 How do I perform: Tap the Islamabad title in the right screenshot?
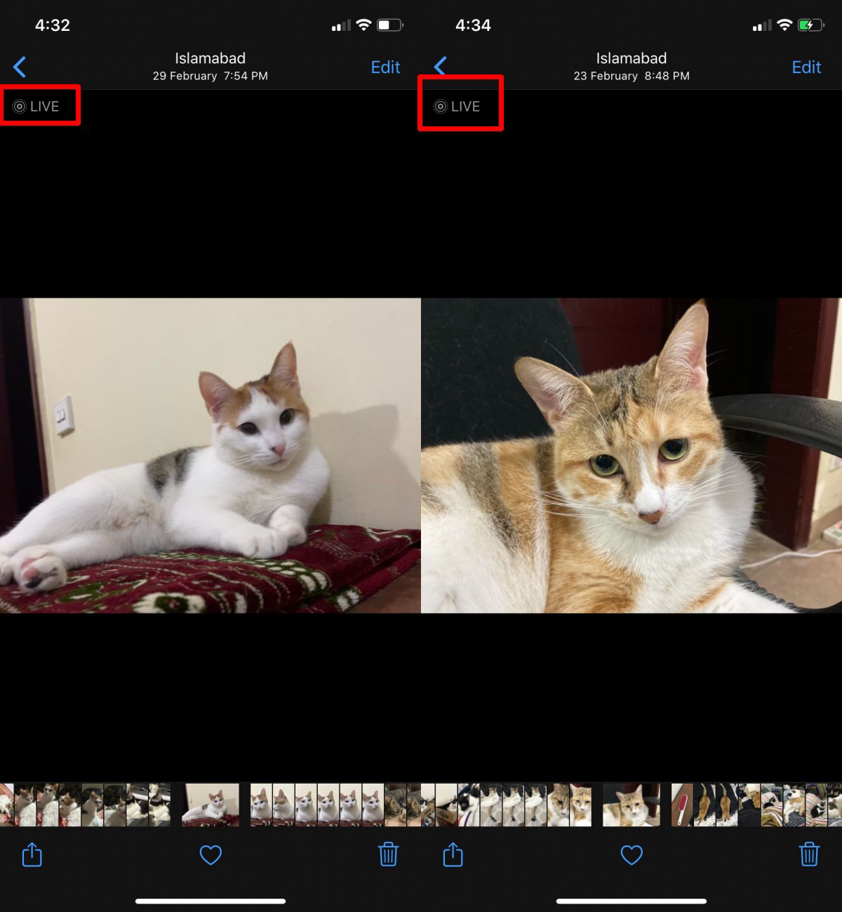point(631,58)
